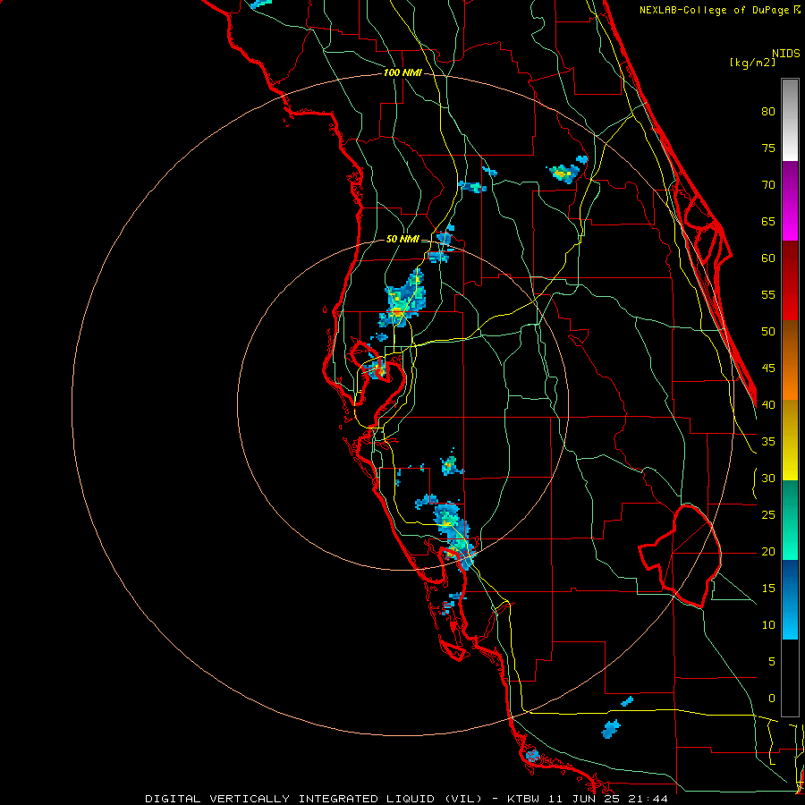Click the (VIL) abbreviation in the caption
805x805 pixels.
click(x=463, y=799)
